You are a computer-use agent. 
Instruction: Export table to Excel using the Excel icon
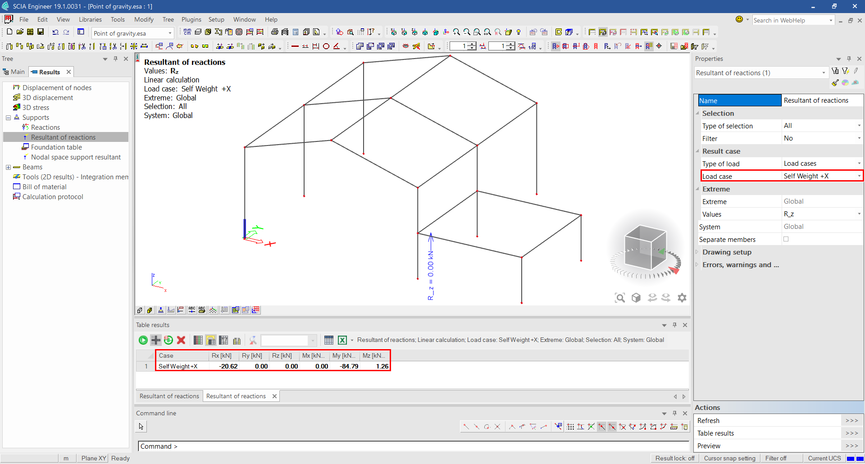pos(342,340)
